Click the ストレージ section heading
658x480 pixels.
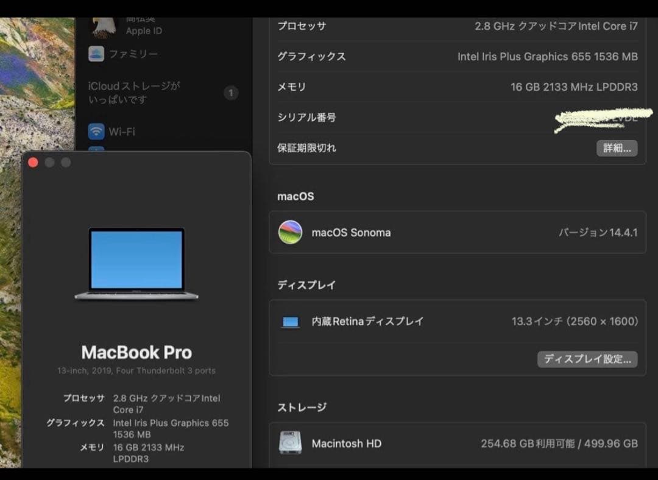pos(302,408)
